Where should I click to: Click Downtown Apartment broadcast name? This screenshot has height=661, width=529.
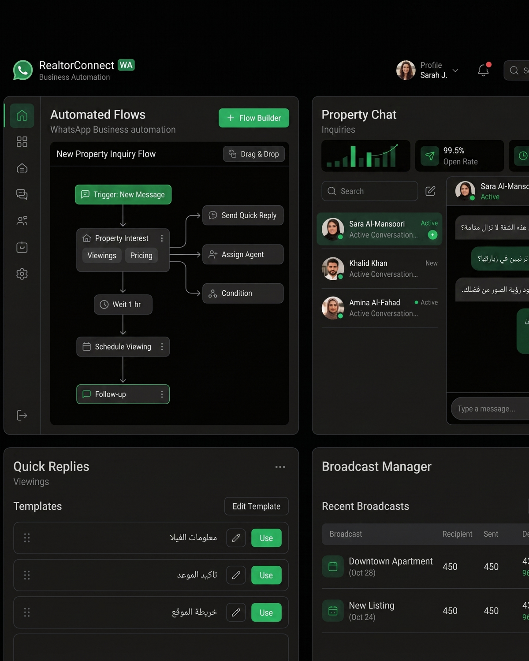coord(391,561)
